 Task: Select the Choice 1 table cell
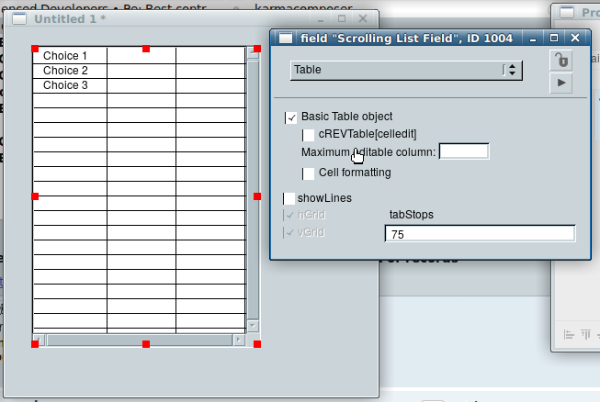(70, 56)
